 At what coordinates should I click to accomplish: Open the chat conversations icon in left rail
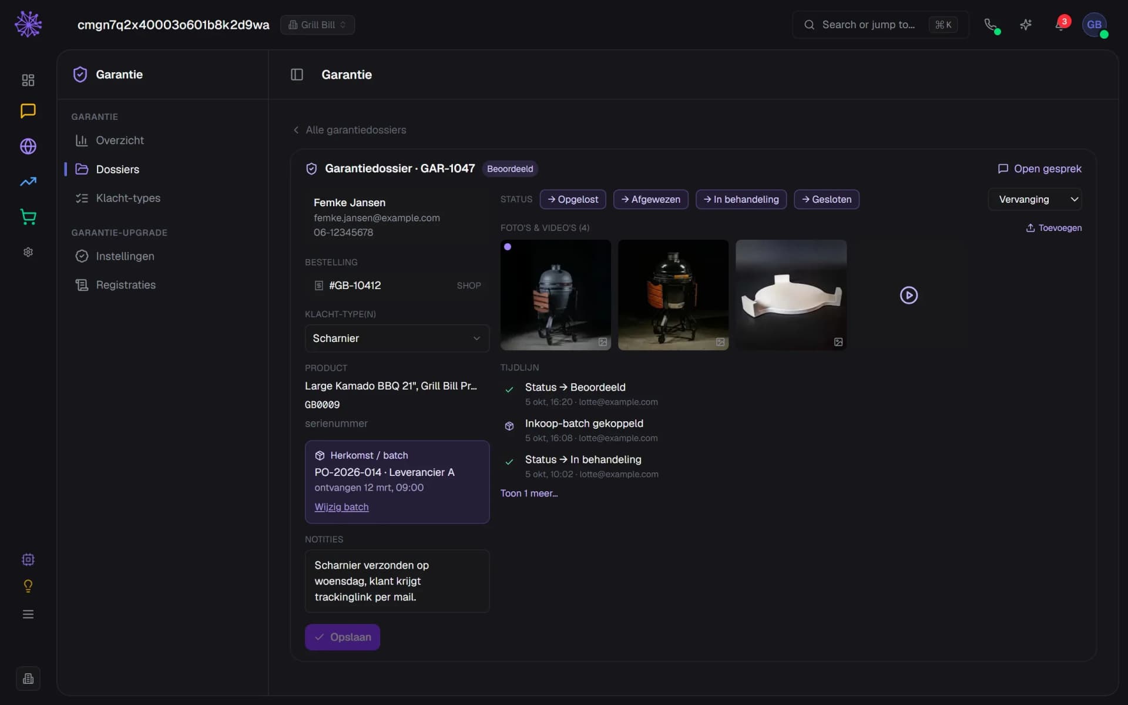tap(28, 111)
